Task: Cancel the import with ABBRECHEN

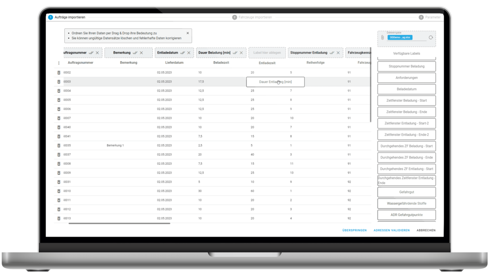Action: 426,230
